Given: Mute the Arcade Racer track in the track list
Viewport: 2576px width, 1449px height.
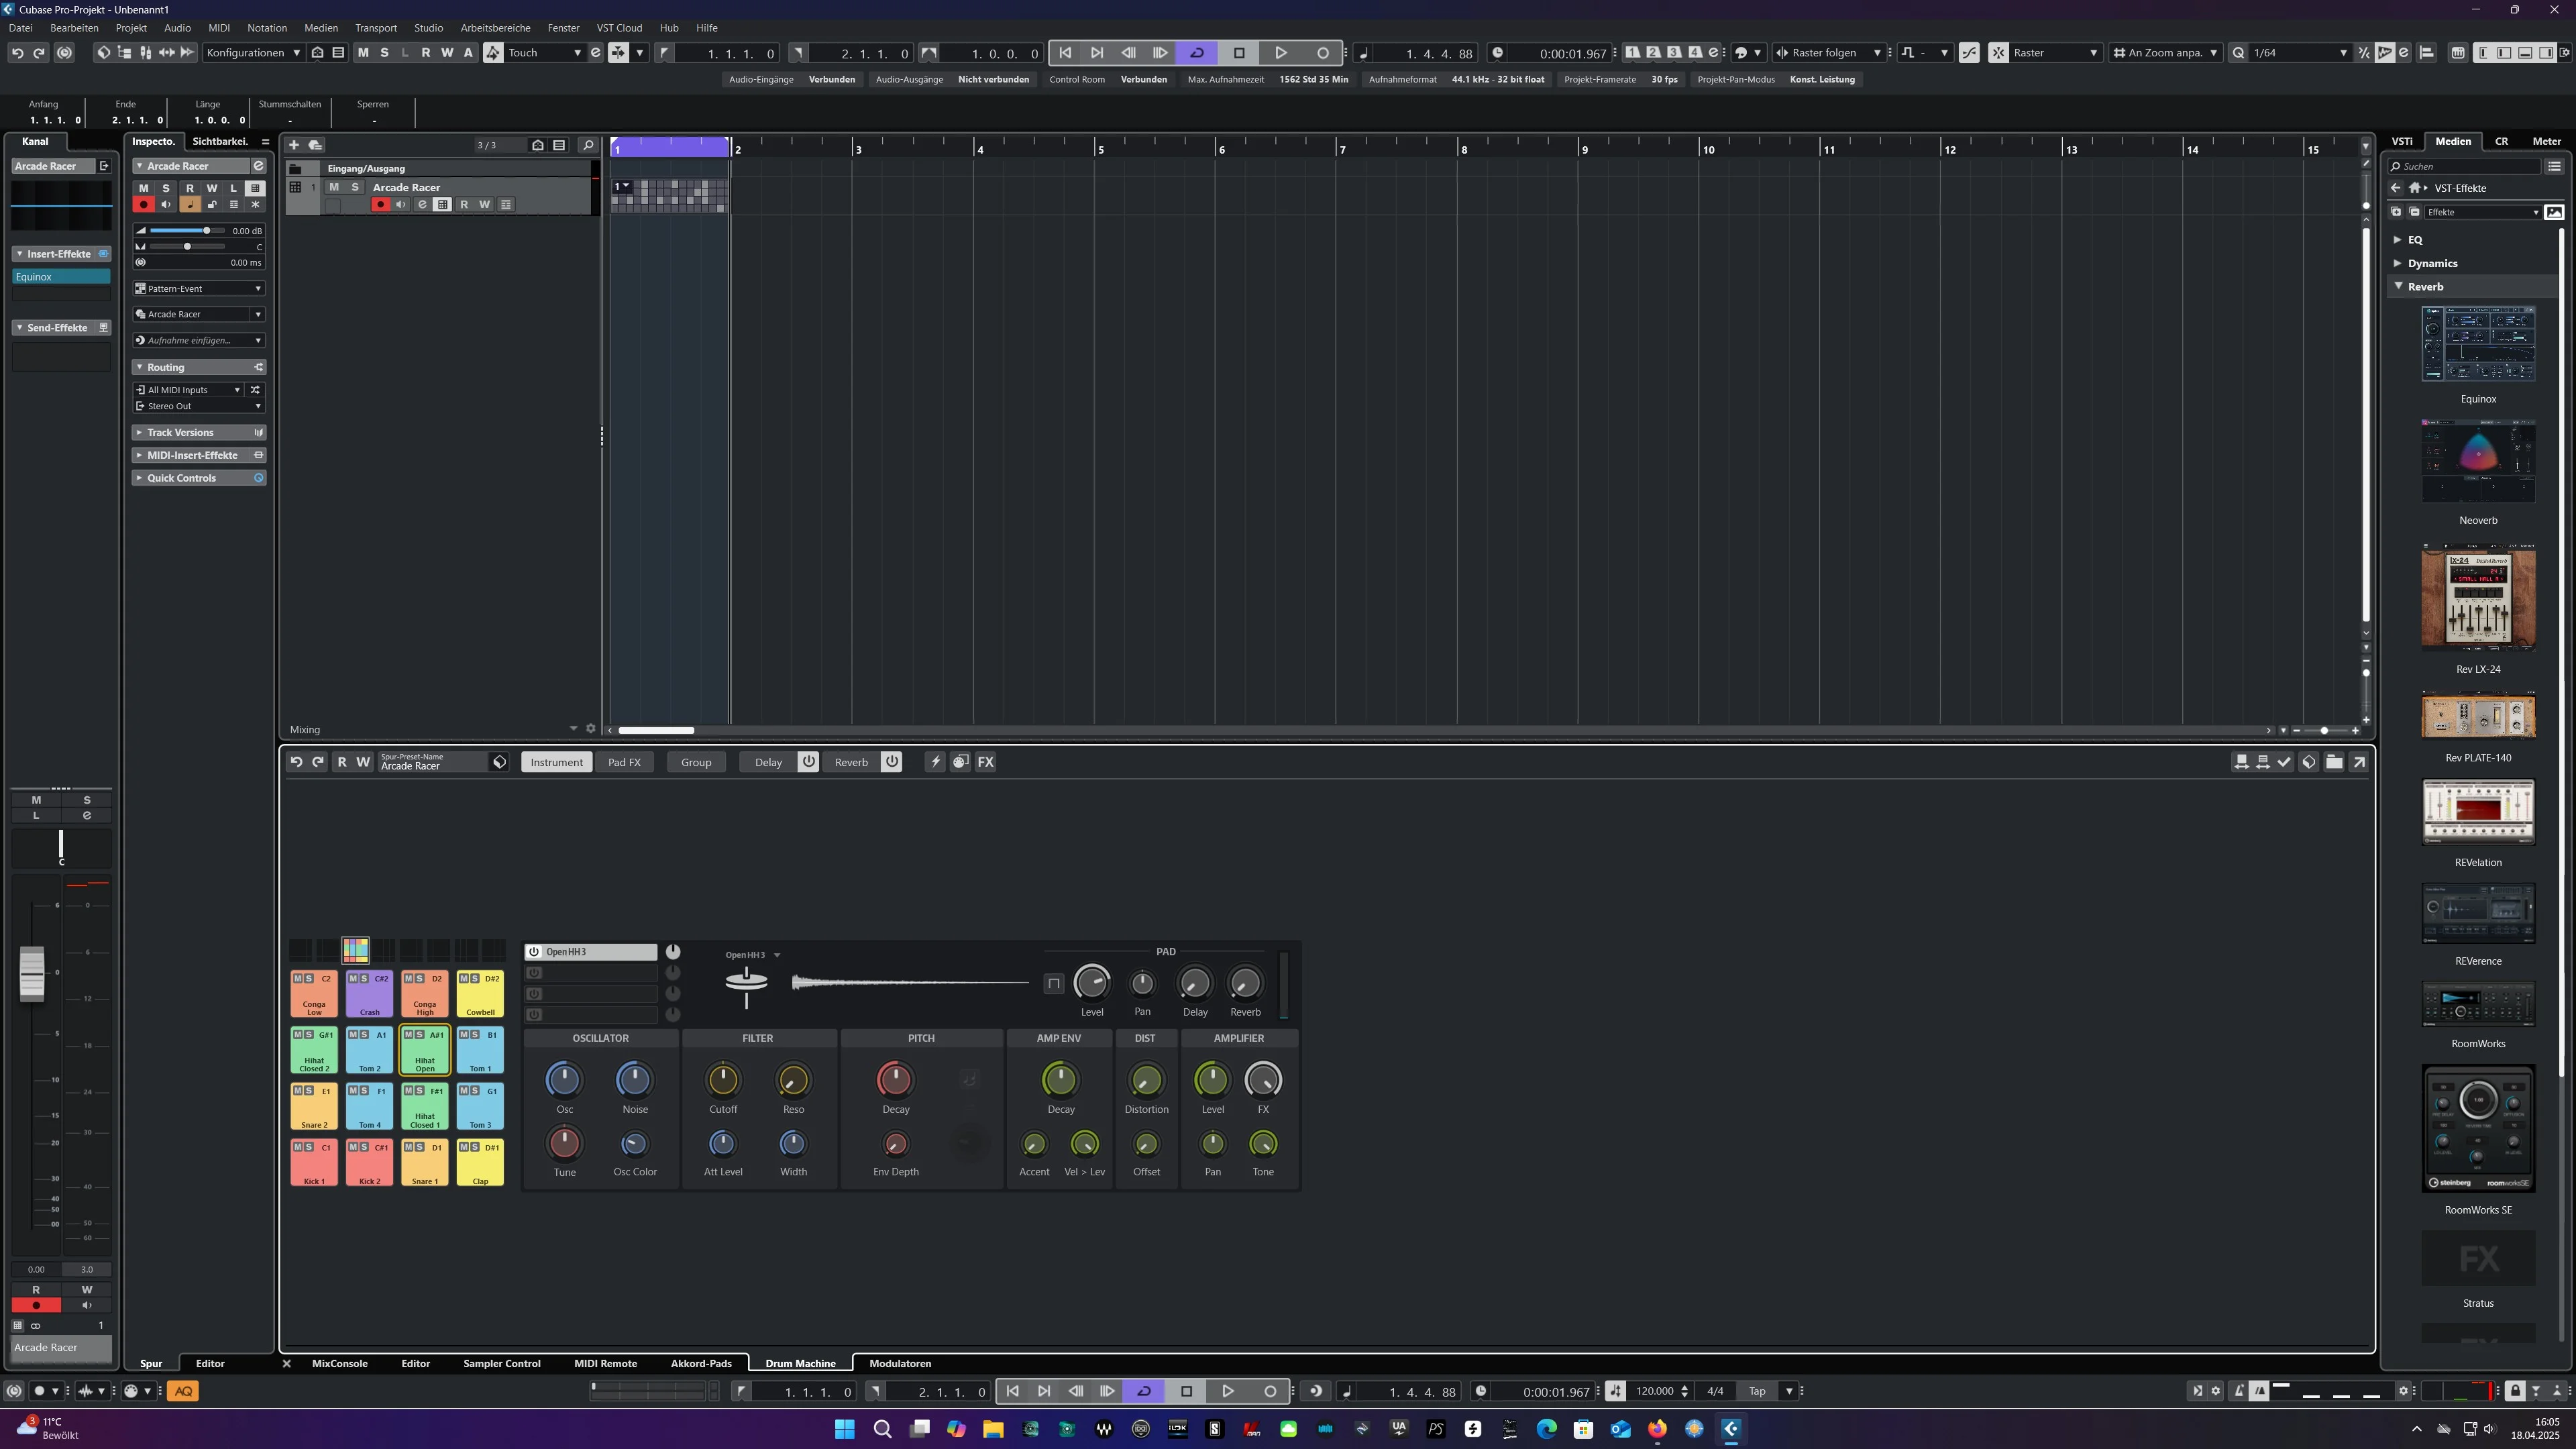Looking at the screenshot, I should coord(334,187).
